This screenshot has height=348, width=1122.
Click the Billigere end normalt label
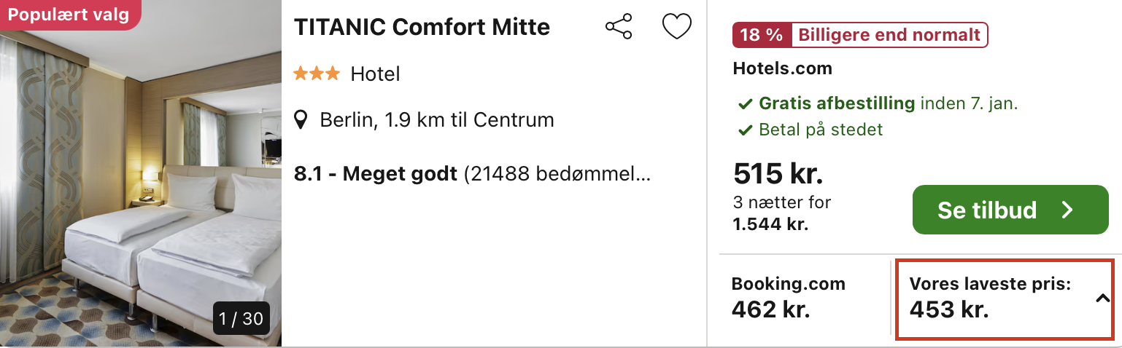point(889,35)
